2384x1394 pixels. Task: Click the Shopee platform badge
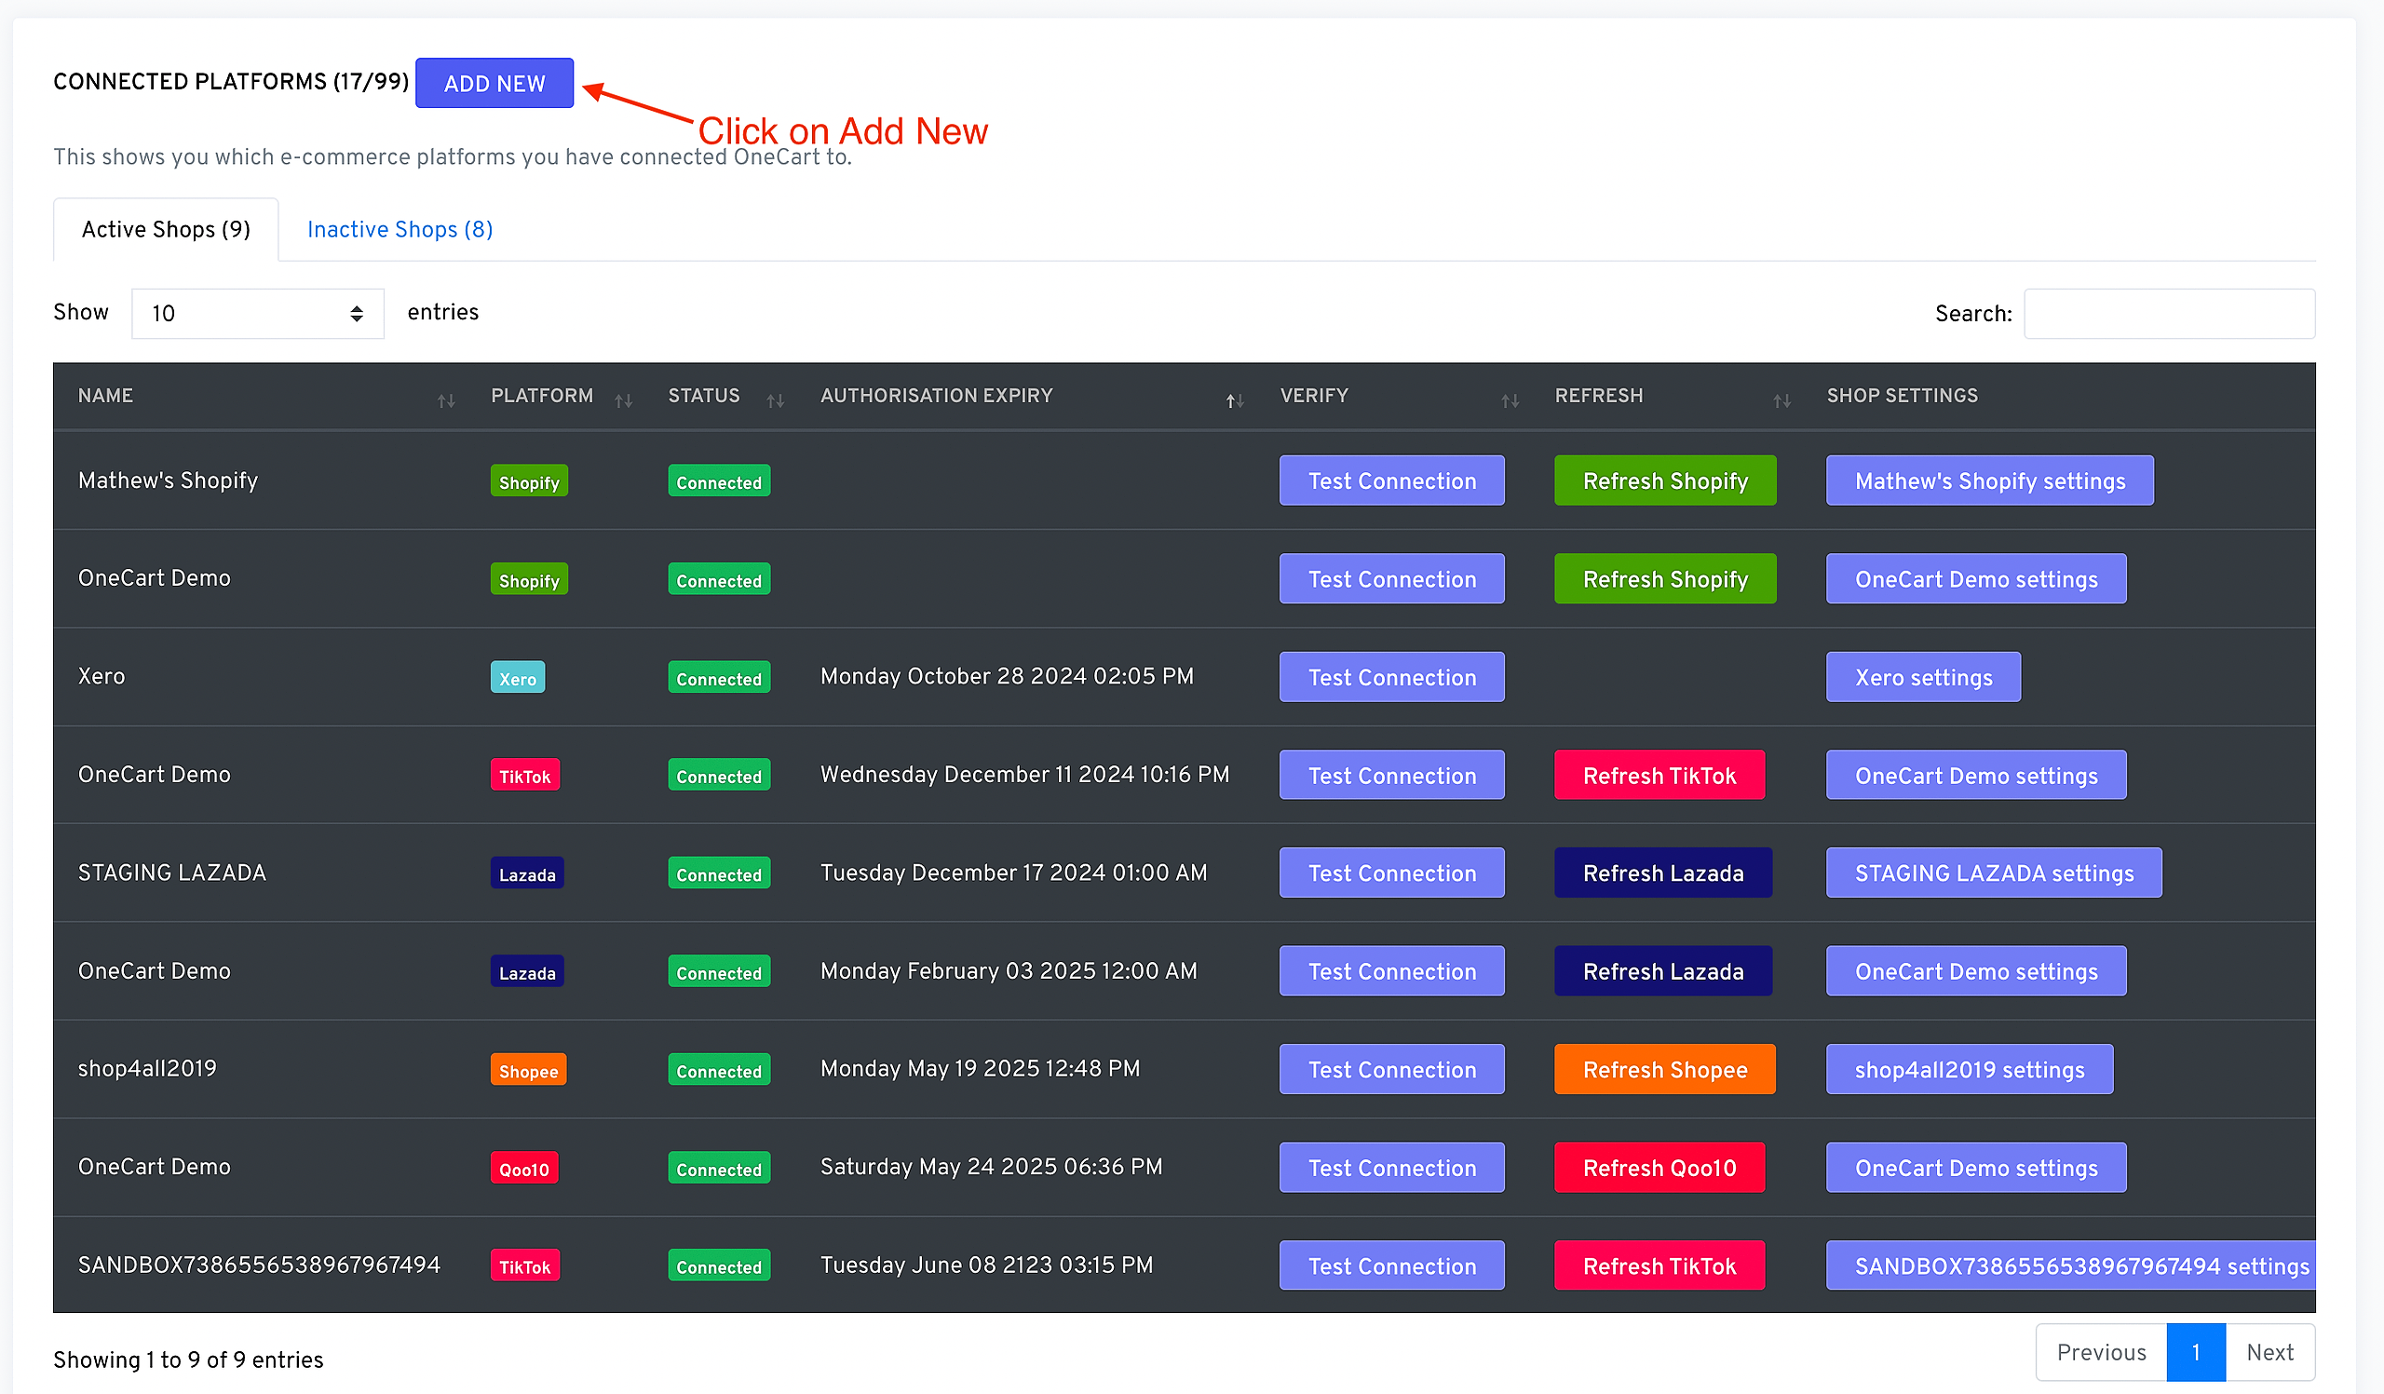point(528,1071)
